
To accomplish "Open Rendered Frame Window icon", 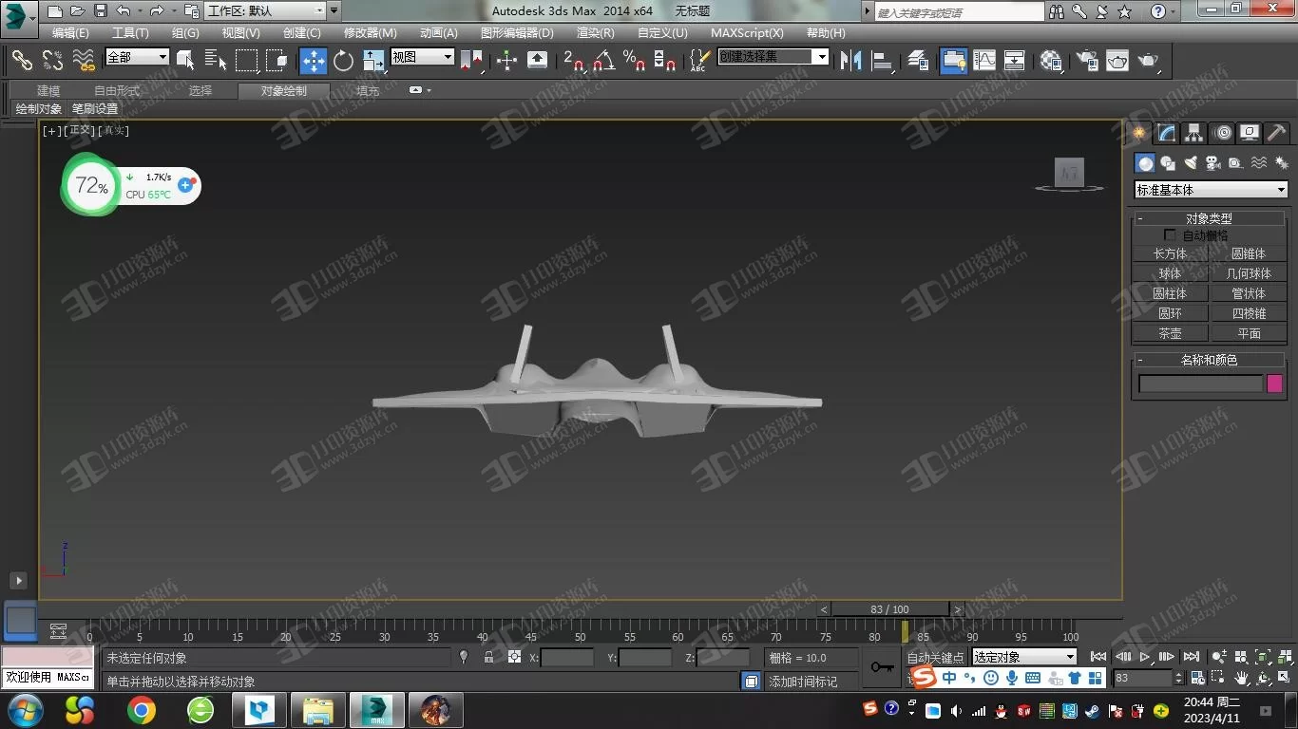I will pos(1117,60).
